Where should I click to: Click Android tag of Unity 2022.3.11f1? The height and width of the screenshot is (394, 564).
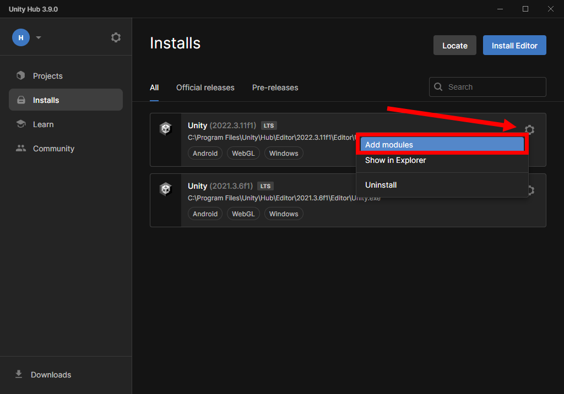point(205,153)
